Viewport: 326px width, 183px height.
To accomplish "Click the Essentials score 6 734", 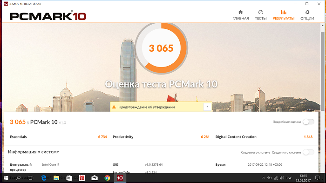I will [x=102, y=137].
